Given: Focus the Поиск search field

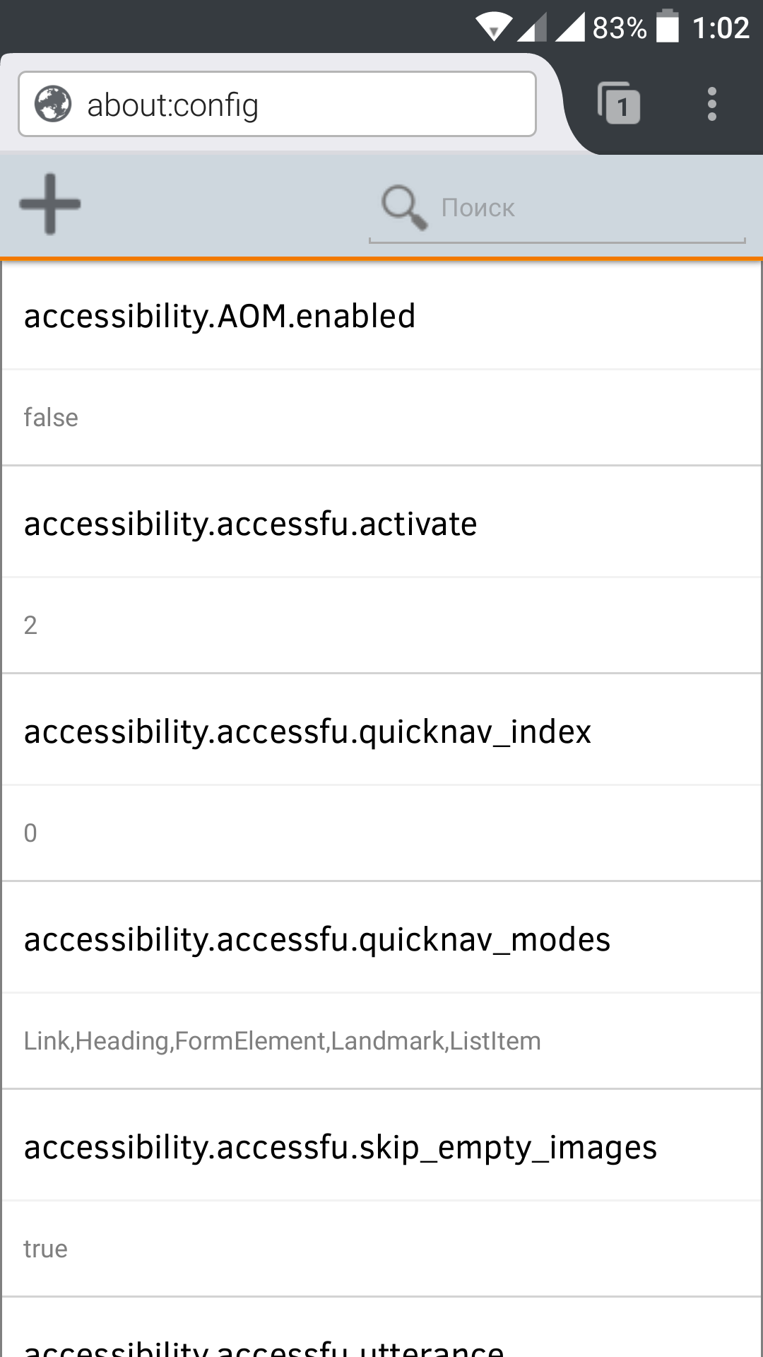Looking at the screenshot, I should pos(579,208).
